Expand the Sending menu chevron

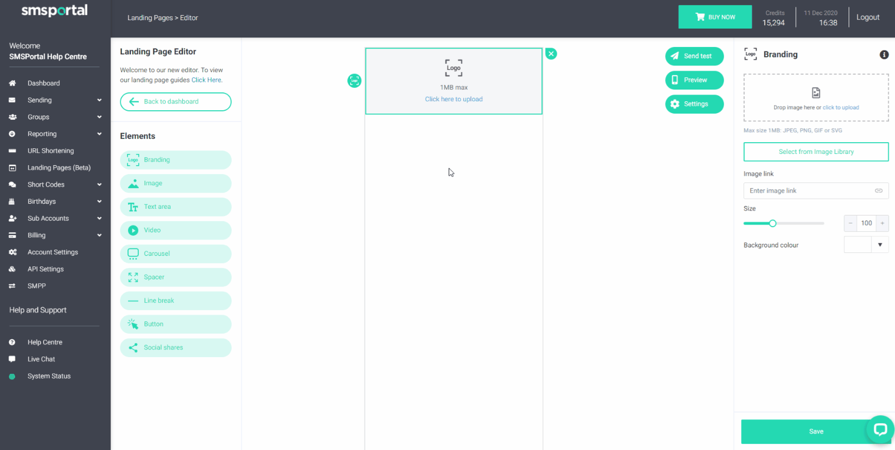[100, 100]
